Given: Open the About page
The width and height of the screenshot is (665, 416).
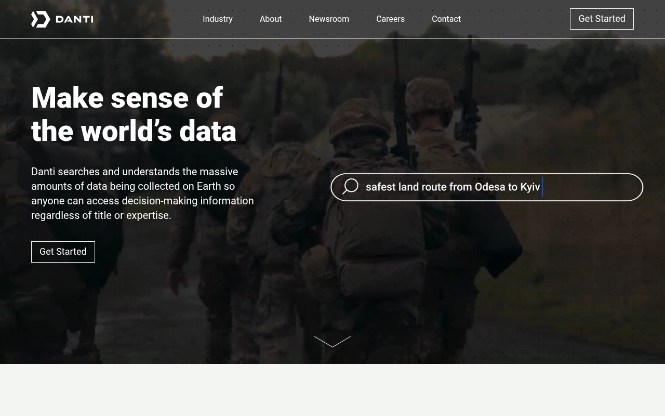Looking at the screenshot, I should (271, 19).
